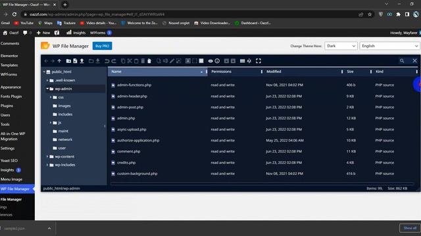This screenshot has height=236, width=421.
Task: Open WPForms in the WordPress sidebar
Action: [x=9, y=75]
